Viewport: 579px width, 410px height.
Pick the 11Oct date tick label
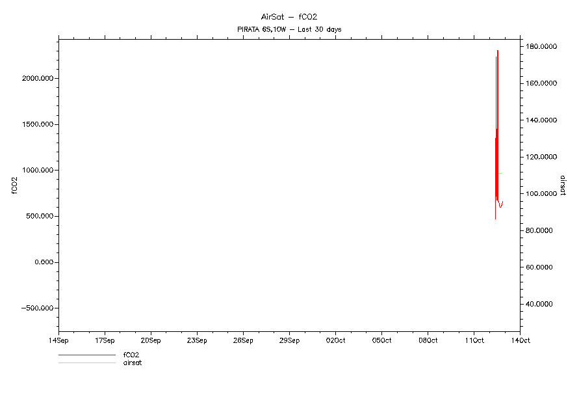tap(474, 340)
